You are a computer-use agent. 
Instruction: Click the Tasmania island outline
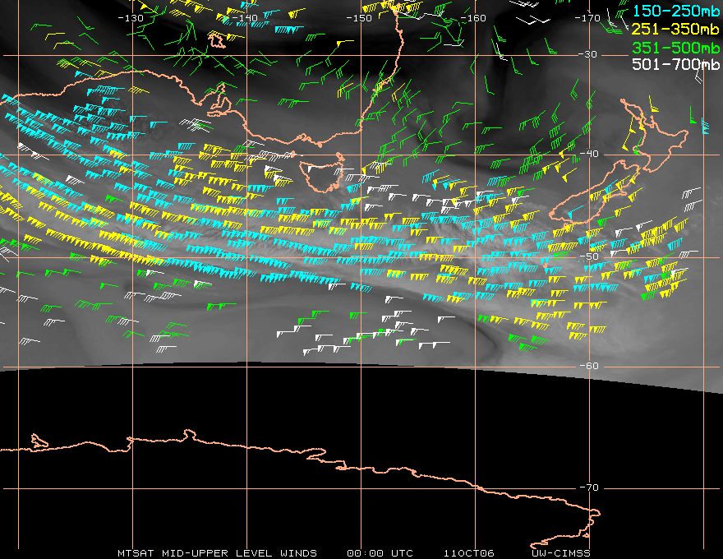(322, 174)
